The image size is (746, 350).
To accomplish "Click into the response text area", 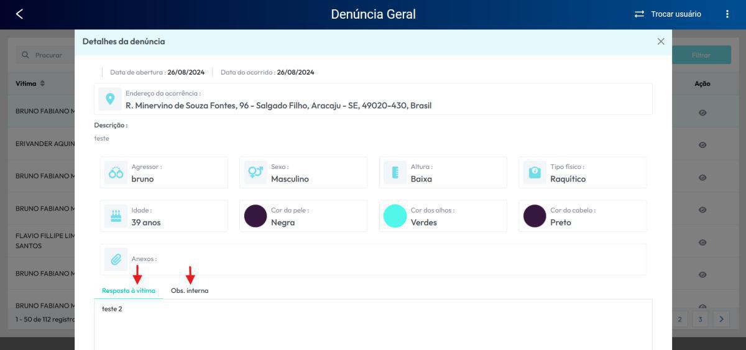I will (373, 325).
